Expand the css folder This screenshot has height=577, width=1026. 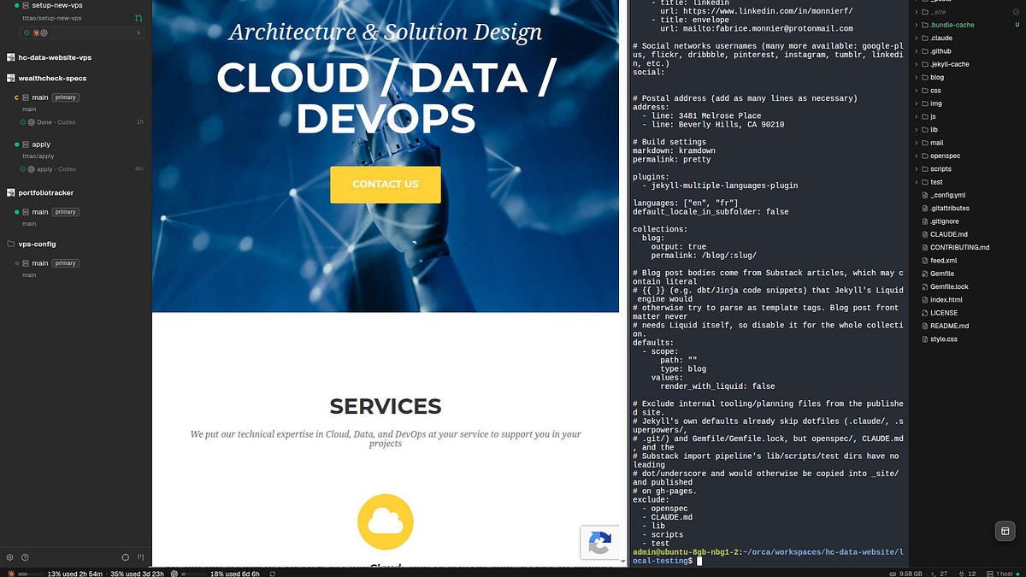[x=916, y=91]
